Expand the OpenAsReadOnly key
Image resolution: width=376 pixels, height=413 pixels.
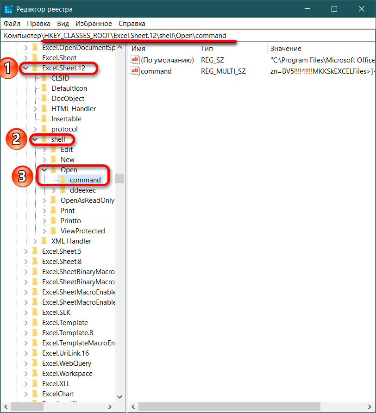[x=44, y=200]
